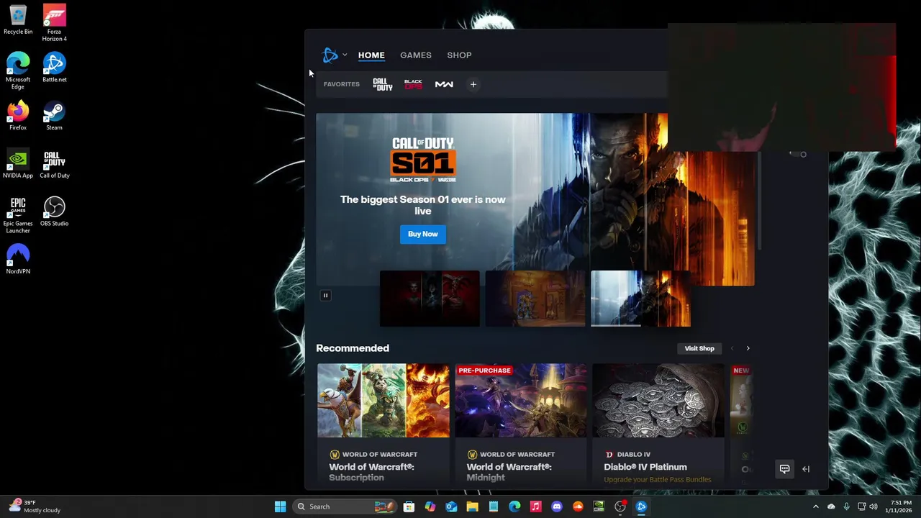
Task: Open OBS Studio from taskbar
Action: click(x=620, y=506)
